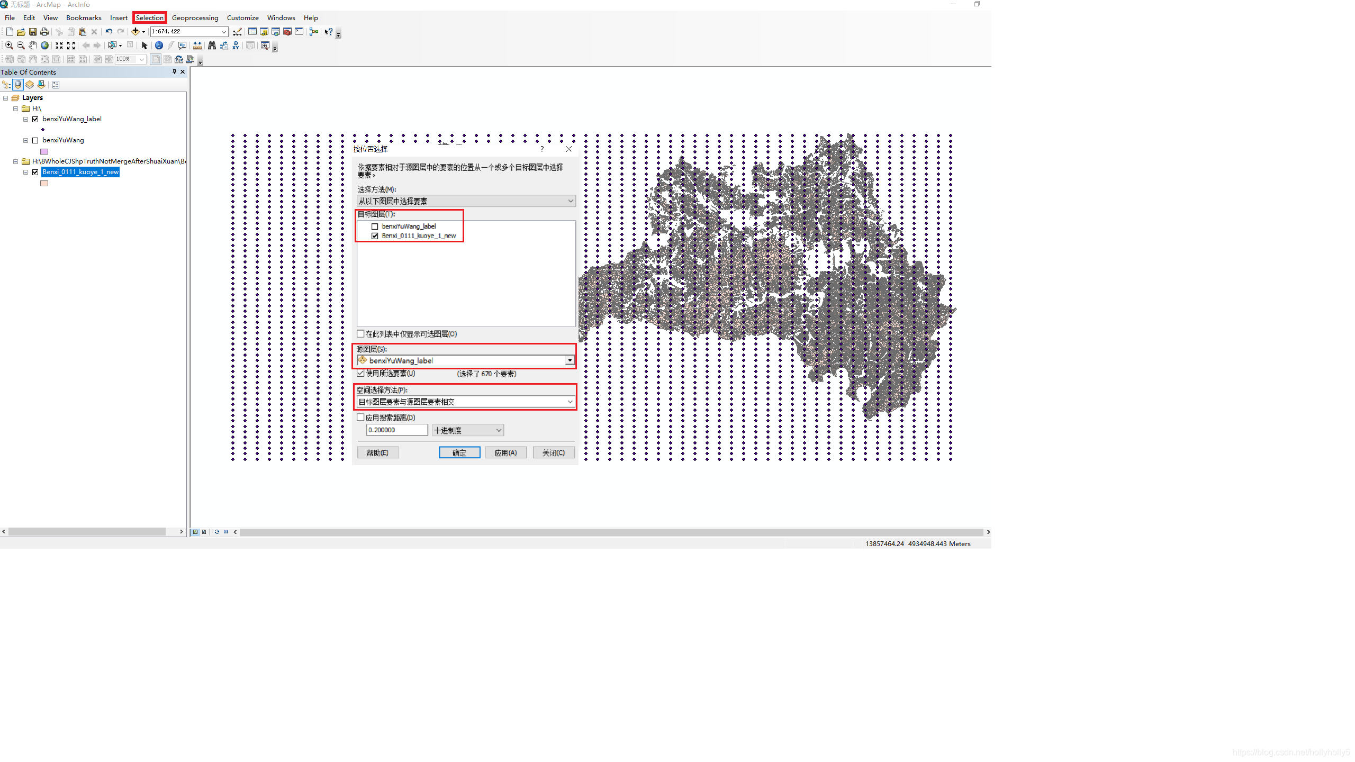Open the spatial selection method dropdown
Viewport: 1355px width, 762px height.
point(570,402)
